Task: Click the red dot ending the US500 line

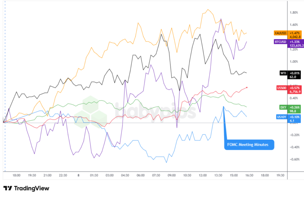Action: 247,87
